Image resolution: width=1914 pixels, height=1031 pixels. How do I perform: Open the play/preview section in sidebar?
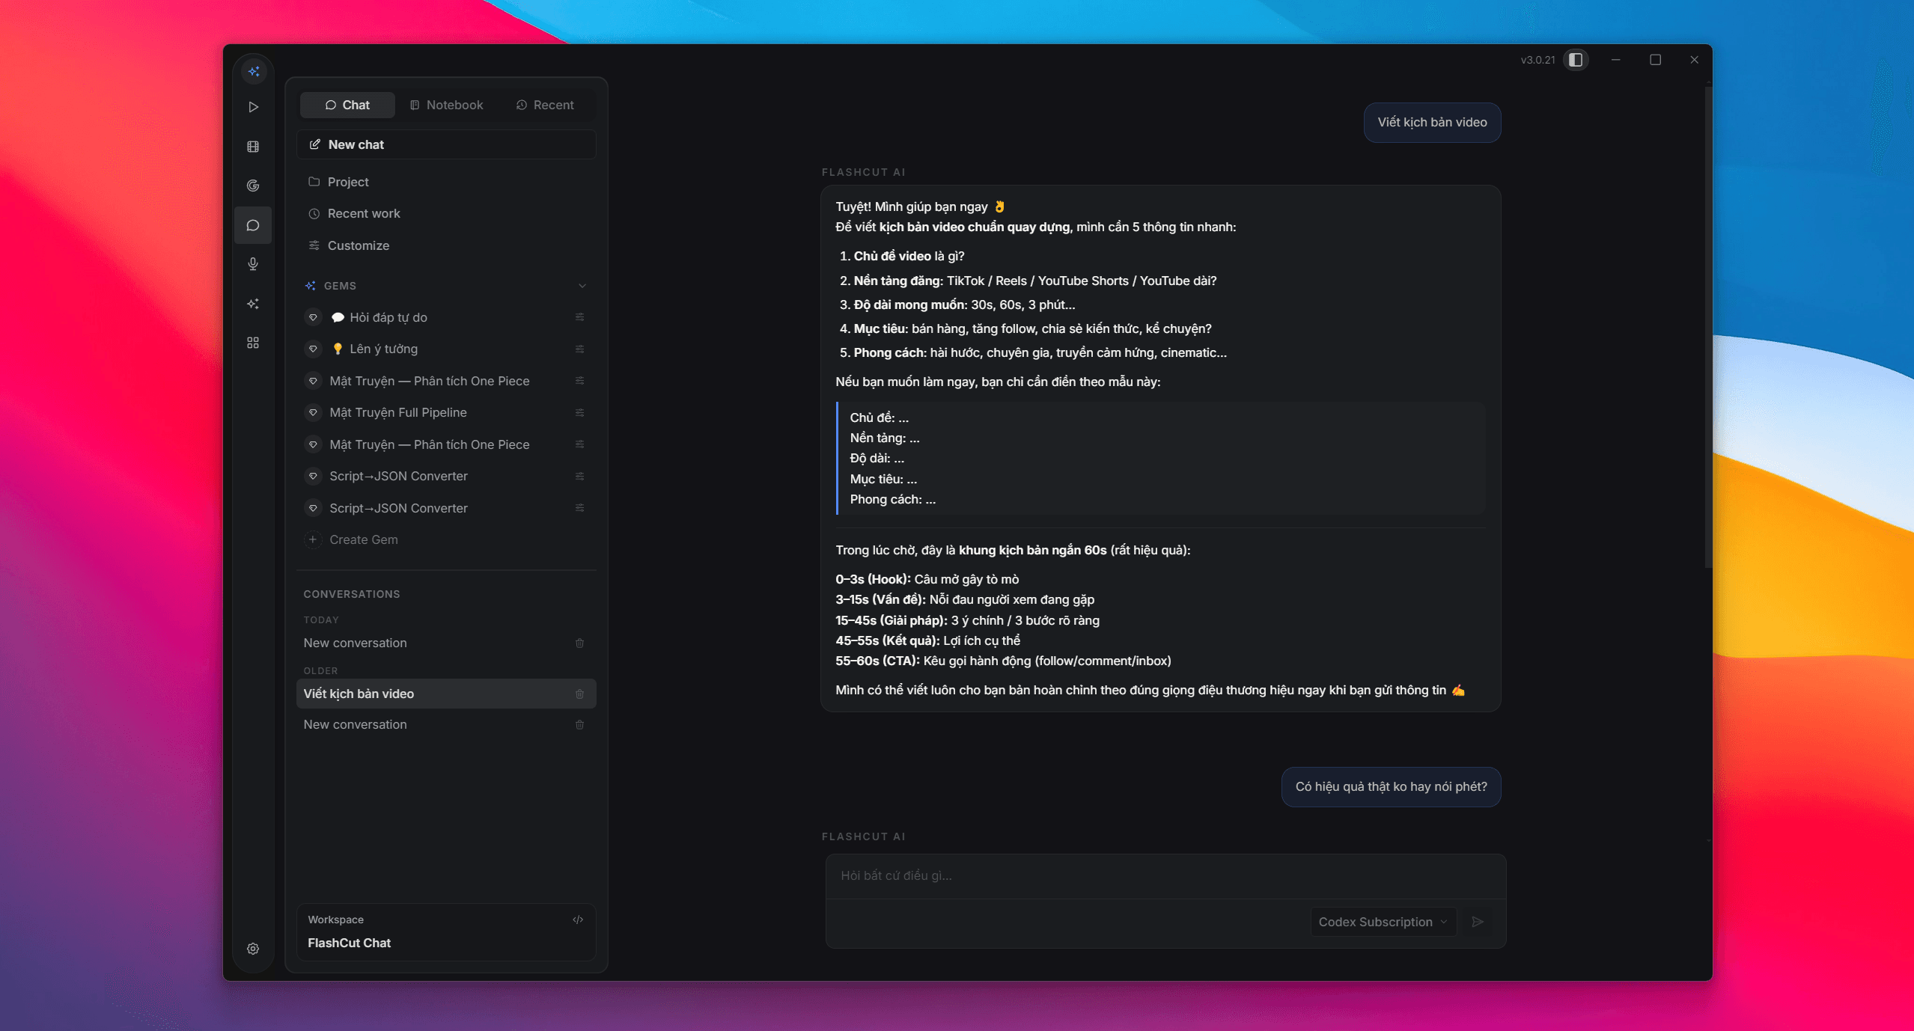pyautogui.click(x=253, y=107)
